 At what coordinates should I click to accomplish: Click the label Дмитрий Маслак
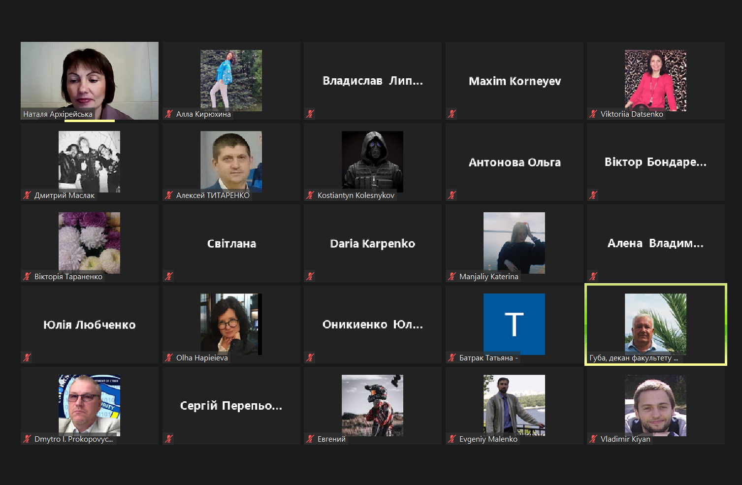click(65, 195)
